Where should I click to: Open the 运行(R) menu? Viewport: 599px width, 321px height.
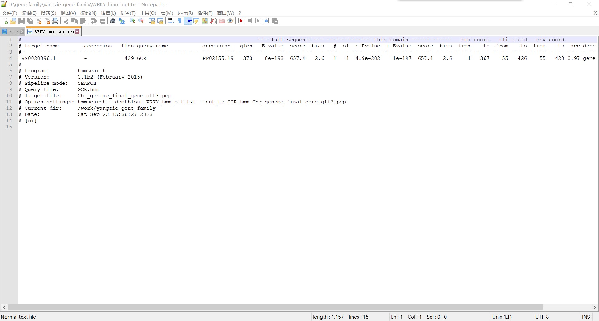185,13
